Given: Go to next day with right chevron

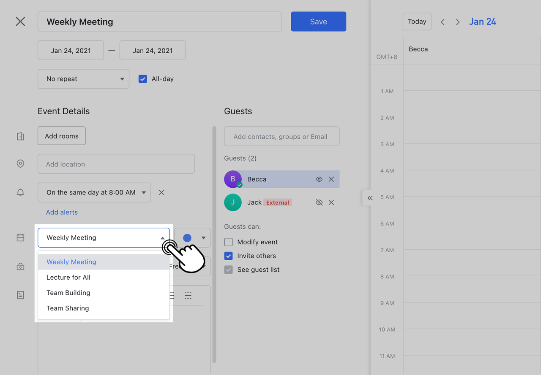Looking at the screenshot, I should click(458, 22).
